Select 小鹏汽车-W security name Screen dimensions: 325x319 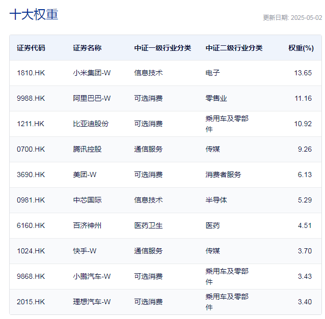coord(92,277)
